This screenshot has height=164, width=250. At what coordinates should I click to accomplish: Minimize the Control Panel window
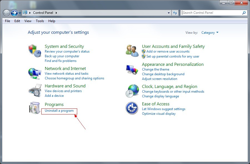(x=224, y=3)
